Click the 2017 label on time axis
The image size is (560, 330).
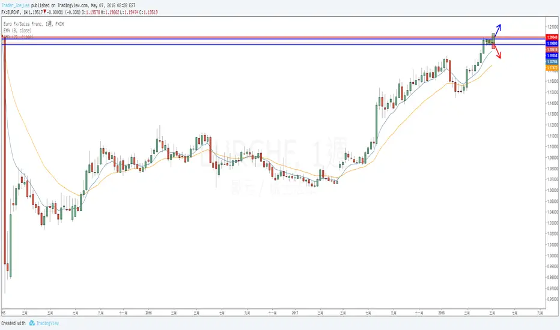(x=294, y=313)
